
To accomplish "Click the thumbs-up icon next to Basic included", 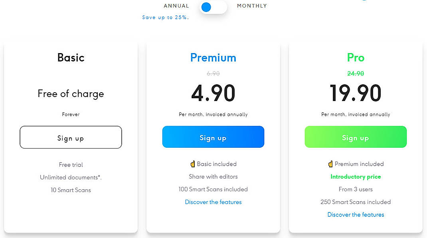I will coord(192,164).
